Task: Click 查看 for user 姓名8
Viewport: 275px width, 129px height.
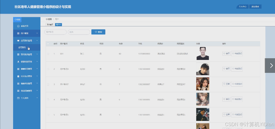Action: click(x=226, y=69)
